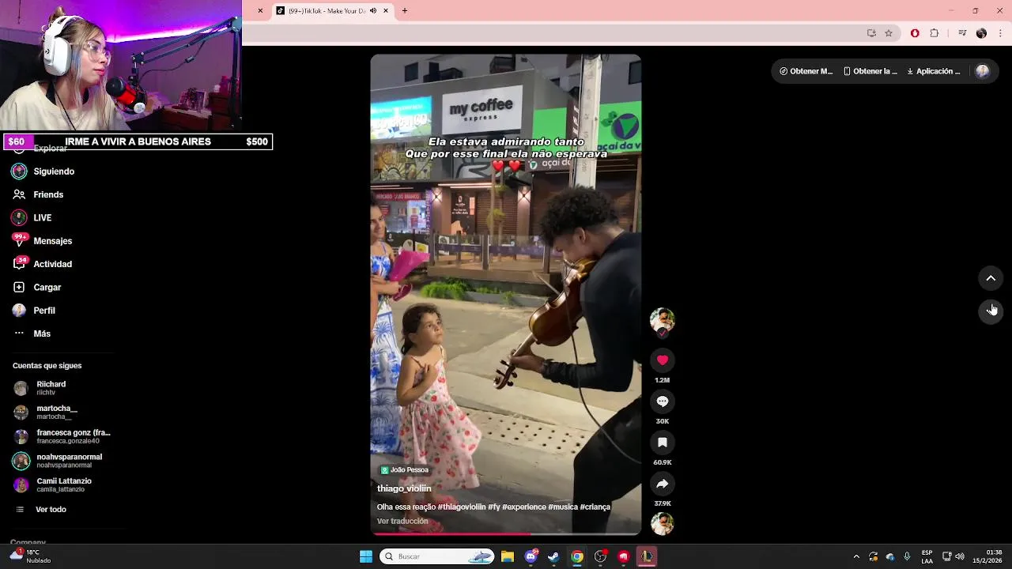Click Ver traducción under the caption
The image size is (1012, 569).
click(x=402, y=522)
